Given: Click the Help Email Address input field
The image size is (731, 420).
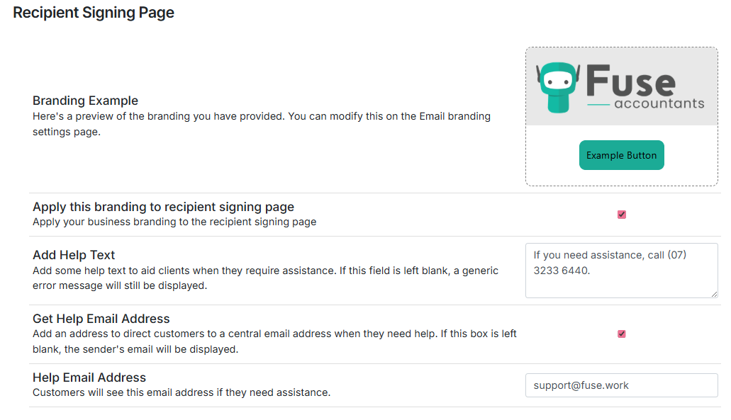Looking at the screenshot, I should coord(621,385).
